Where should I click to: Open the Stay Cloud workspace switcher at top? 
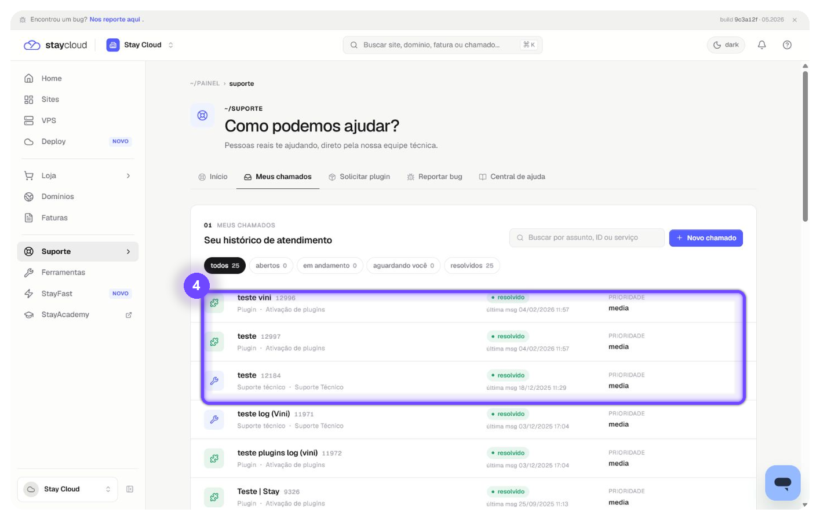(140, 45)
